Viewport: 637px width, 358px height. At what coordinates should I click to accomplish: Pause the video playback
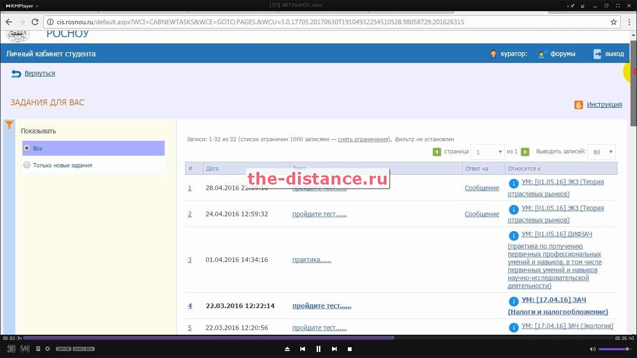click(318, 349)
